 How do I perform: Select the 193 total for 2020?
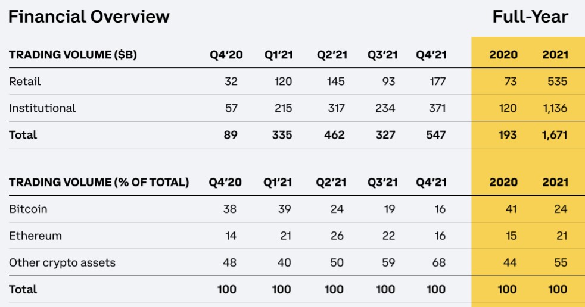[x=507, y=135]
